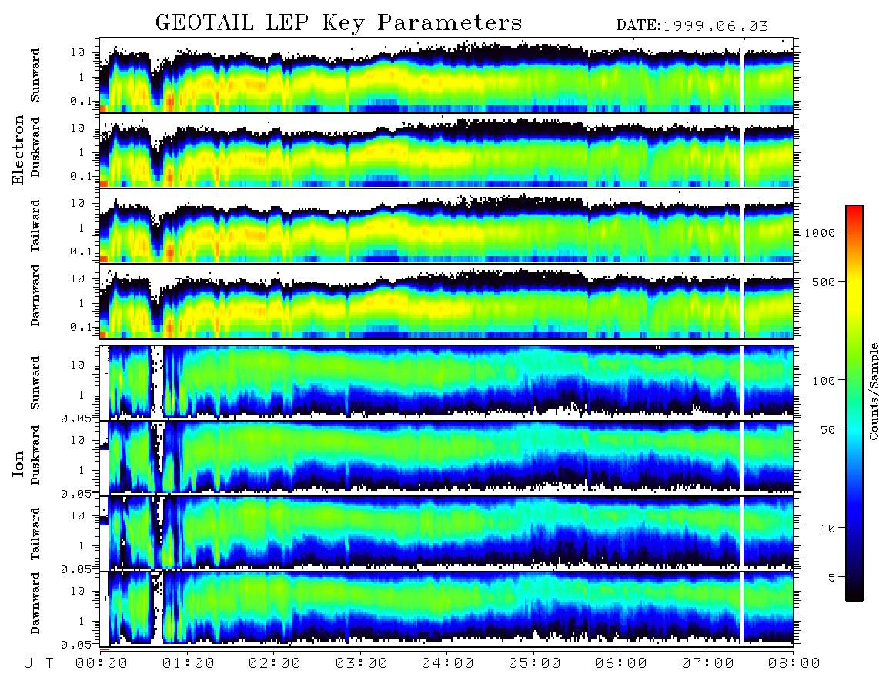The width and height of the screenshot is (879, 677).
Task: Click the Electron "Dawnward" panel label
Action: pos(35,295)
